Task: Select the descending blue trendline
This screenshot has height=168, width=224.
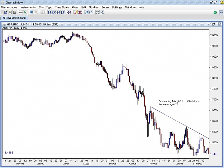Action: click(180, 123)
